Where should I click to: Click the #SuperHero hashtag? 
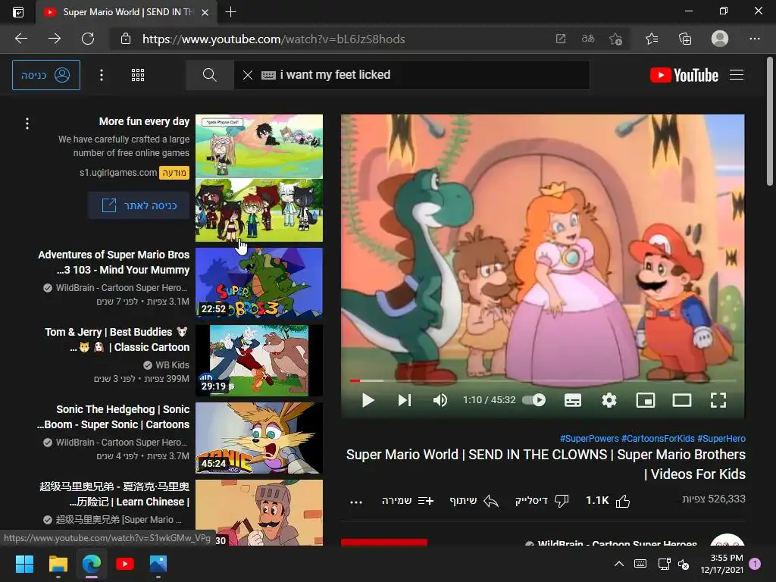(x=721, y=439)
